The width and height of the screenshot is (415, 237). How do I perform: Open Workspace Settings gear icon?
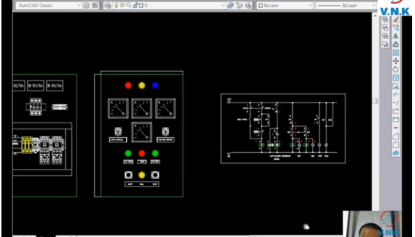tap(87, 5)
